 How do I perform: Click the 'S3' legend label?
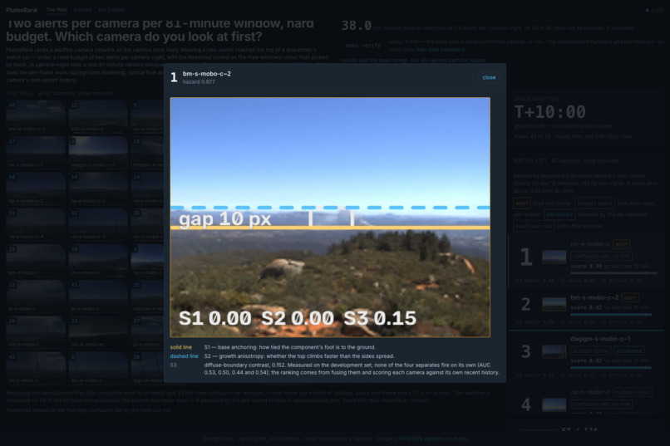click(173, 365)
